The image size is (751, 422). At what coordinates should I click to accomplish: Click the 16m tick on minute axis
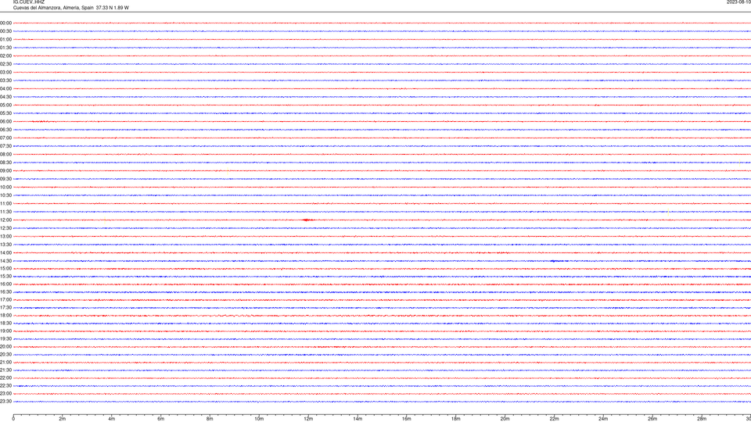(407, 419)
